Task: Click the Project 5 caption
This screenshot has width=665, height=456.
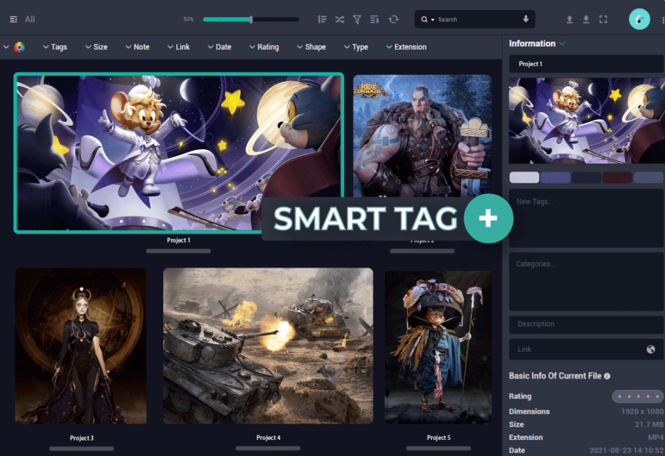Action: 438,438
